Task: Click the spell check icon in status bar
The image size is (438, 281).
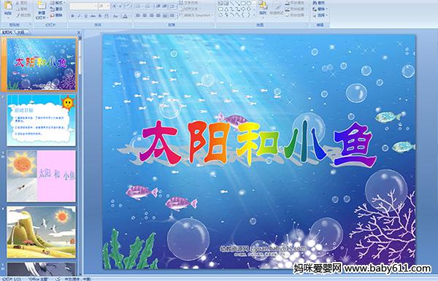Action: coord(58,279)
